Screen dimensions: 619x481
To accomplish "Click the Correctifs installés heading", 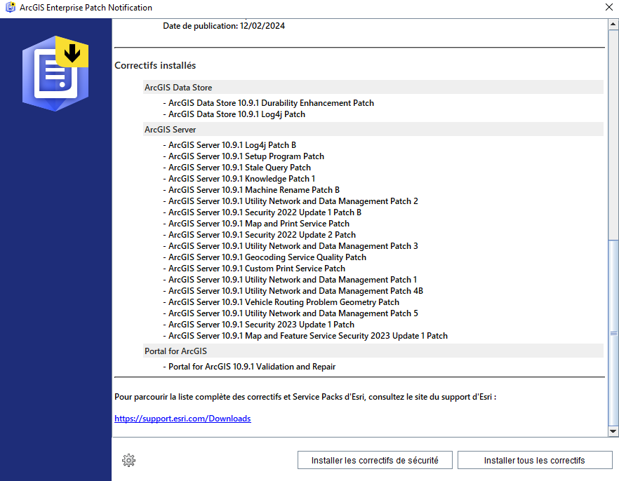I will click(155, 65).
